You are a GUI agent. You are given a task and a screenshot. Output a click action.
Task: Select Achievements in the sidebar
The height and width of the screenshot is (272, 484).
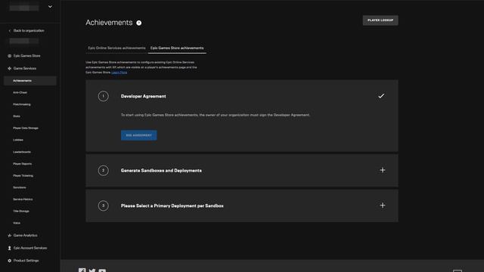tap(30, 81)
